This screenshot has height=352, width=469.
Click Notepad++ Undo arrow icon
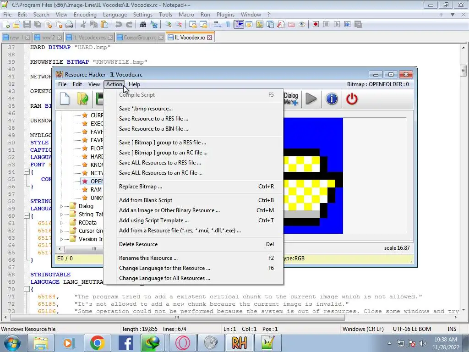click(119, 25)
